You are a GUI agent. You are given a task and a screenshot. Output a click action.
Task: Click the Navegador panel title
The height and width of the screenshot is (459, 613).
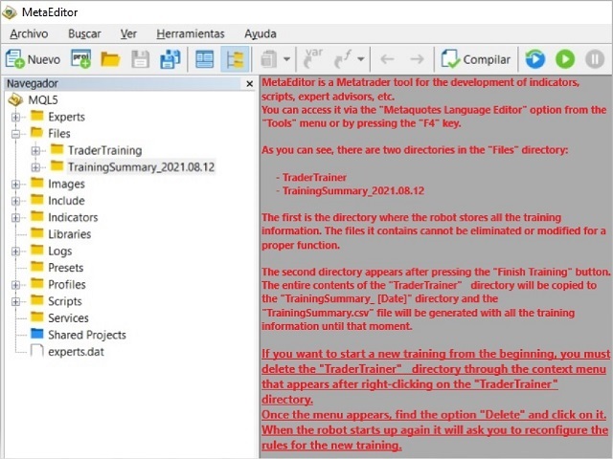click(33, 83)
